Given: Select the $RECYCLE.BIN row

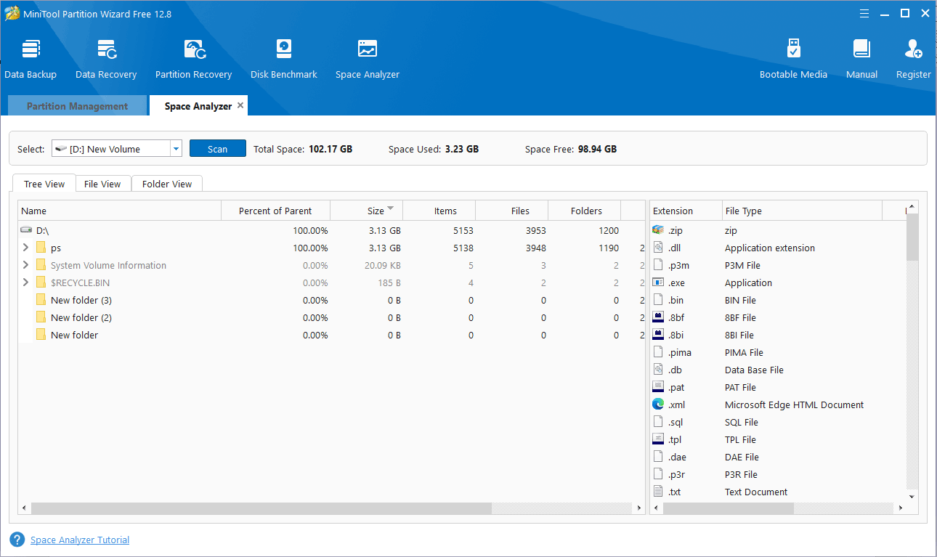Looking at the screenshot, I should [x=331, y=282].
